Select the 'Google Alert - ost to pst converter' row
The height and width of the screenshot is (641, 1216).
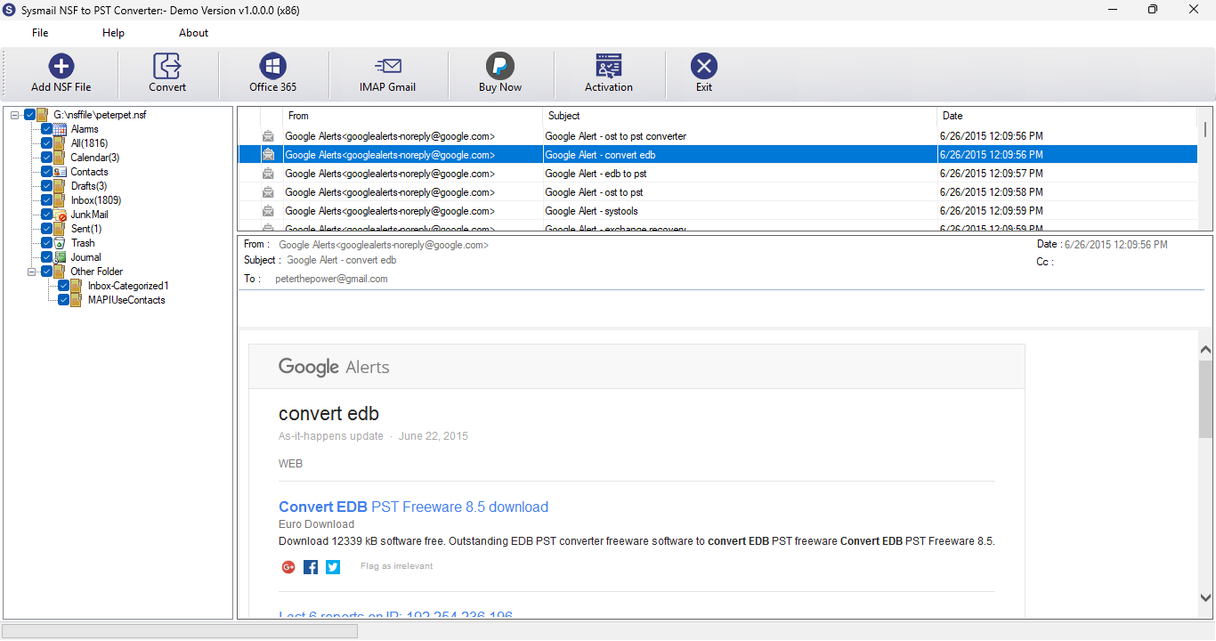pos(717,136)
